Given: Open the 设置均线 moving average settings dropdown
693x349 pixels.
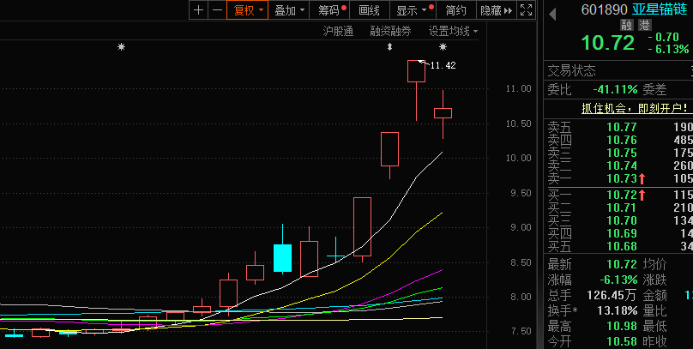Looking at the screenshot, I should tap(453, 31).
